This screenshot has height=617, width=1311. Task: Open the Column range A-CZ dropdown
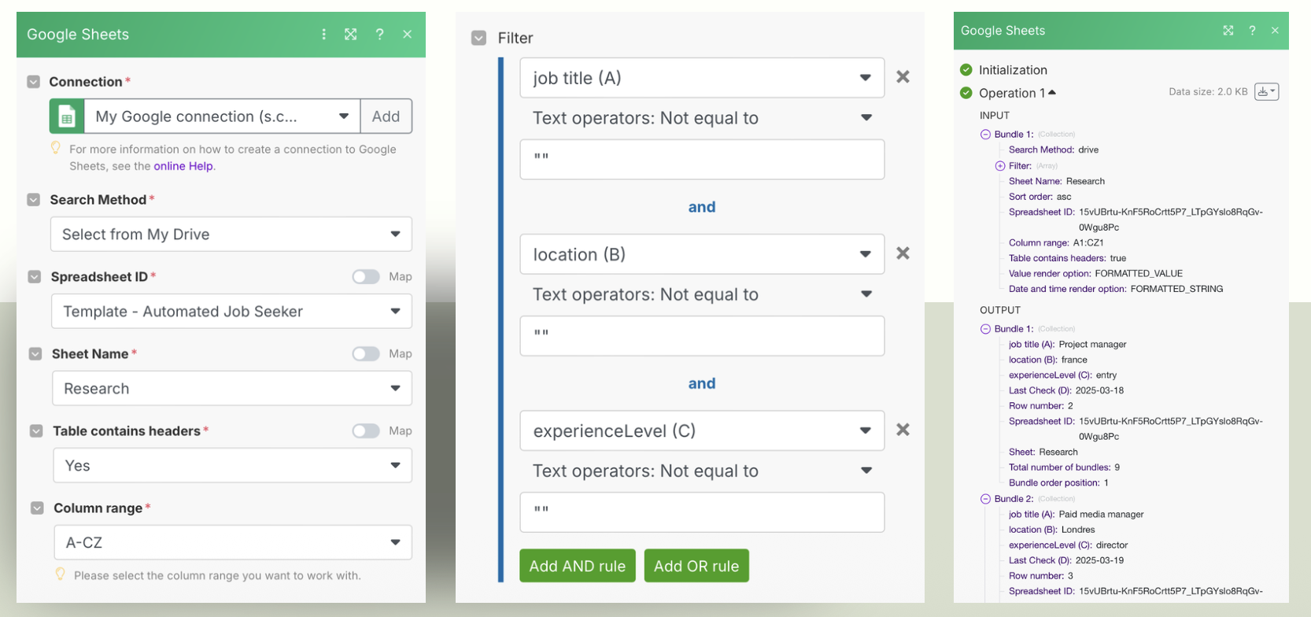[x=231, y=542]
